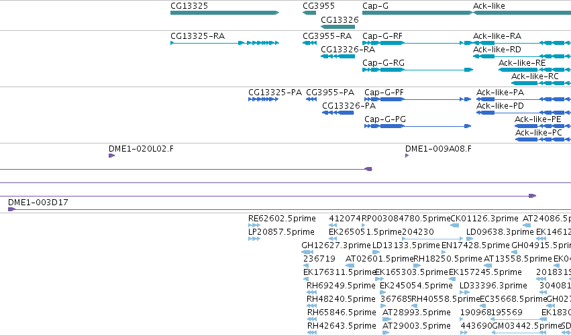Click the EK157245.5prime EST label

485,272
